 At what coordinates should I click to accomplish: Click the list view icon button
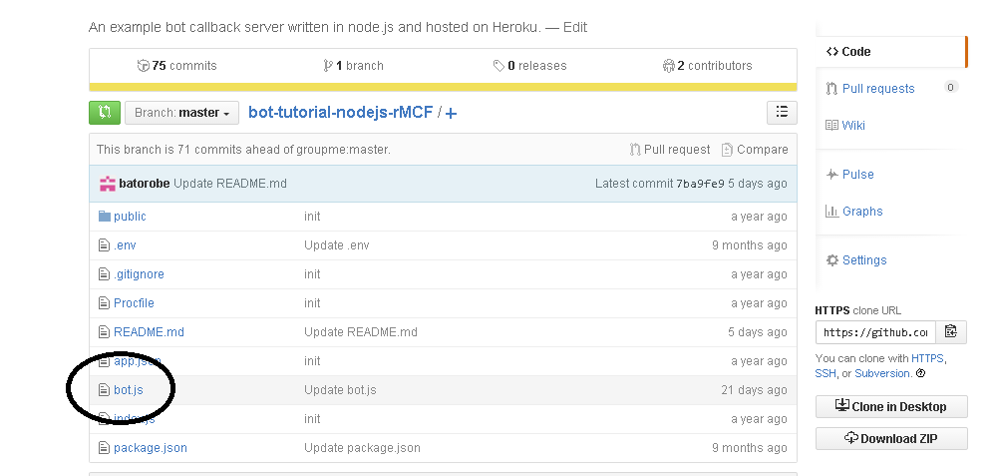coord(782,113)
